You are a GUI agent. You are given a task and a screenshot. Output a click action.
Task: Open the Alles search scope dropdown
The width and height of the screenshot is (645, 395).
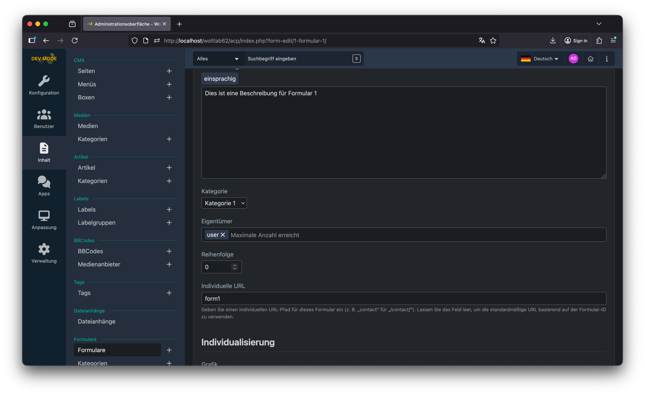[x=218, y=59]
